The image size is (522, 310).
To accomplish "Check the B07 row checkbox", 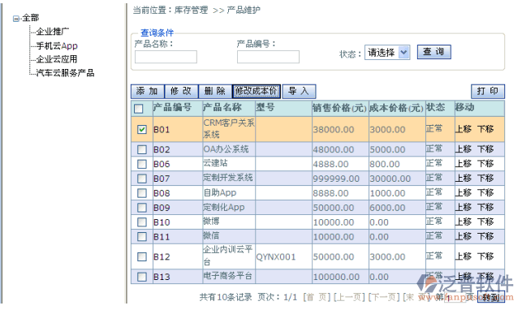I will (142, 179).
